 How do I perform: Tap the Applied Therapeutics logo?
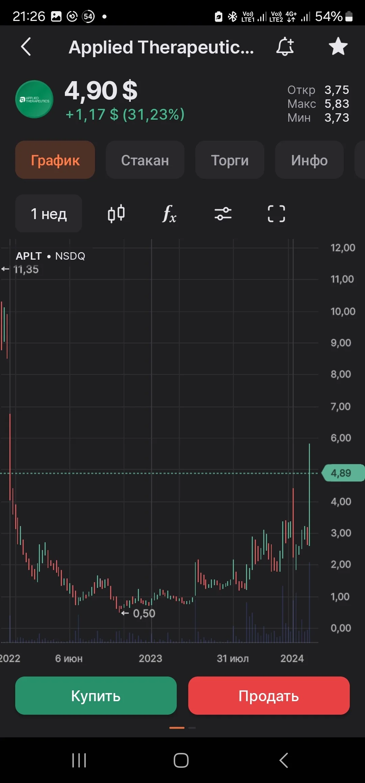pos(34,99)
